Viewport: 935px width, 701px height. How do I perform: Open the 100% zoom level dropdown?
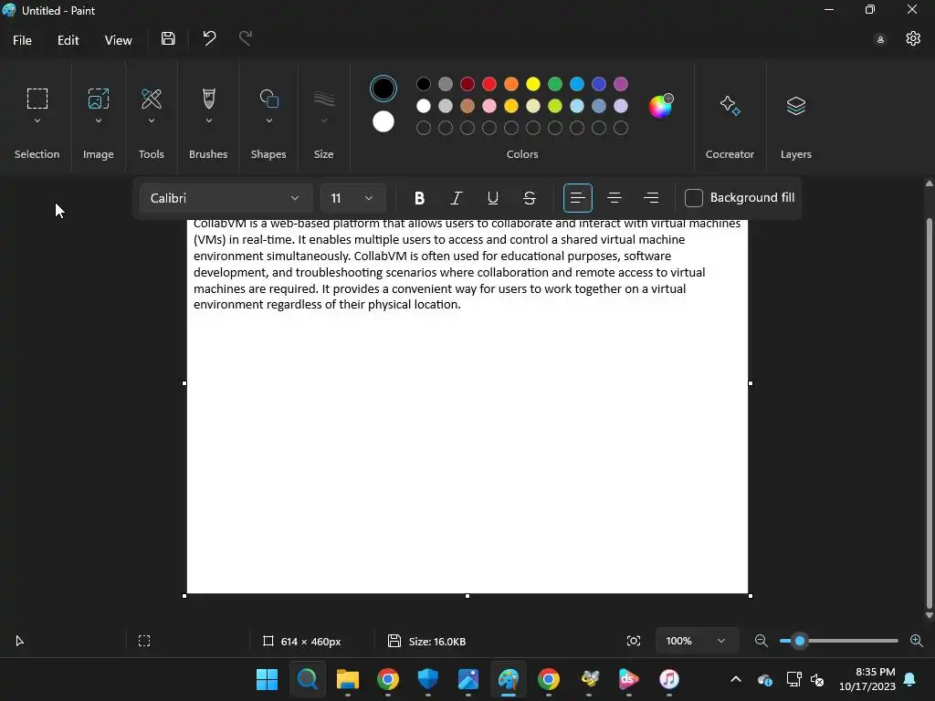click(x=696, y=641)
